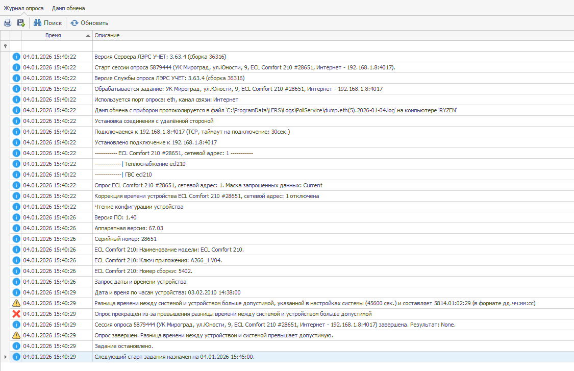
Task: Refresh the log with Обновить
Action: 89,23
